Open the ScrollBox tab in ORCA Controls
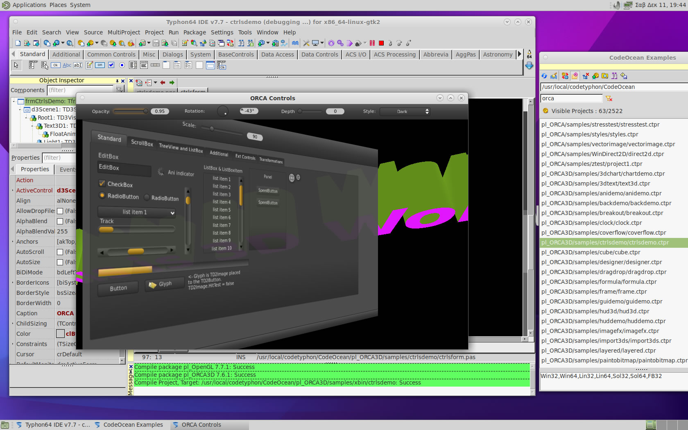688x430 pixels. pyautogui.click(x=142, y=143)
